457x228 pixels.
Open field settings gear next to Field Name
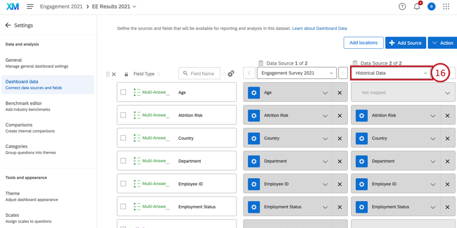click(x=231, y=73)
